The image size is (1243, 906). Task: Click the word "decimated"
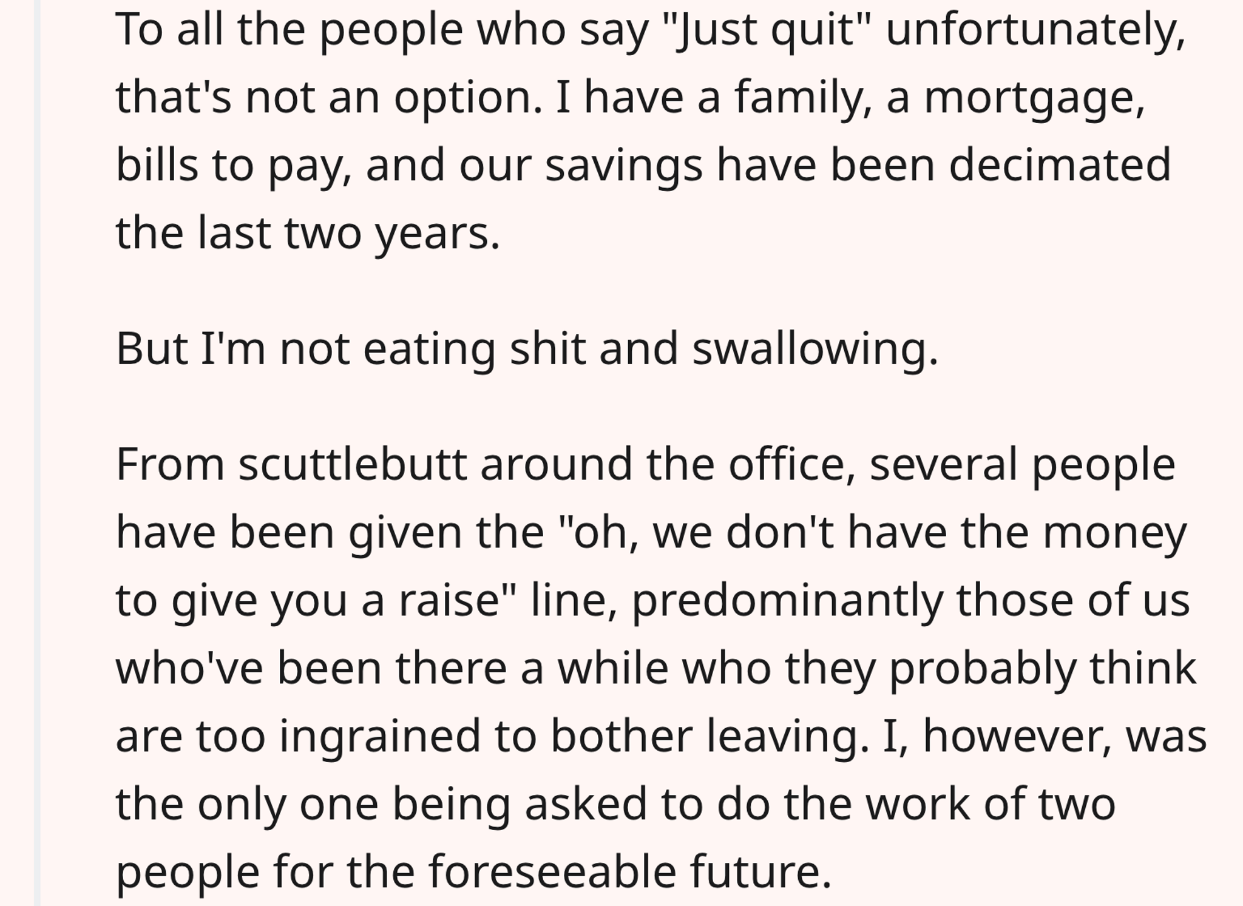[1060, 165]
